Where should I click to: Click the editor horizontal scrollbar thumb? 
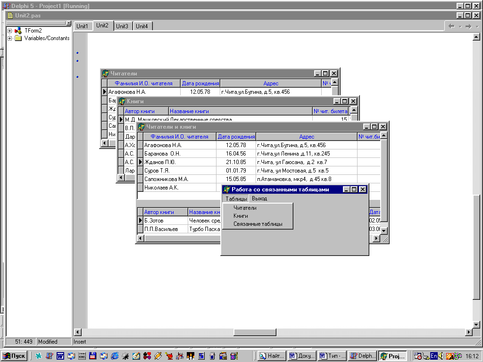coord(255,332)
